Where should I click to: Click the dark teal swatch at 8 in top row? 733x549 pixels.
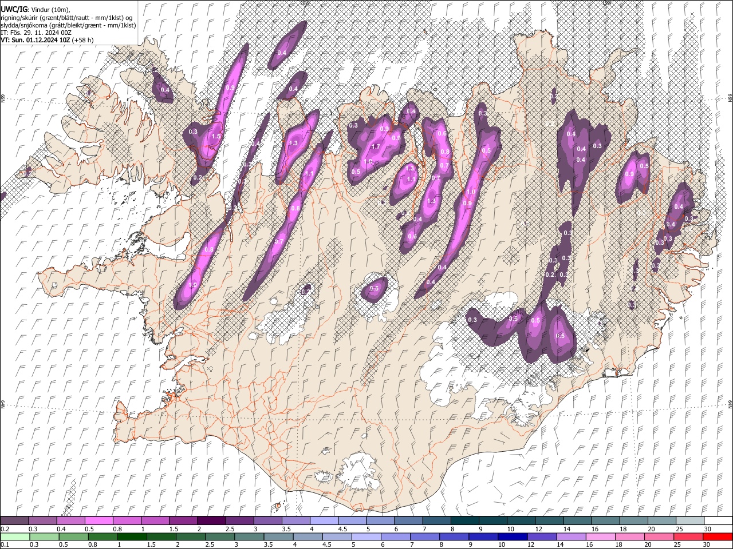pos(465,520)
